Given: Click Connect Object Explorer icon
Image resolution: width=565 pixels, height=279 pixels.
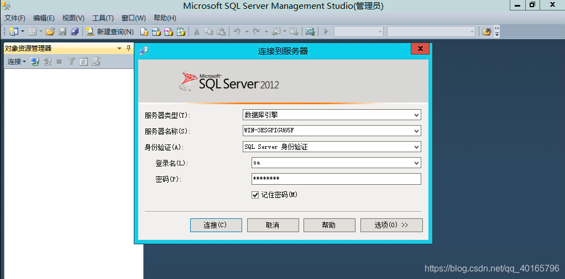Looking at the screenshot, I should 35,62.
